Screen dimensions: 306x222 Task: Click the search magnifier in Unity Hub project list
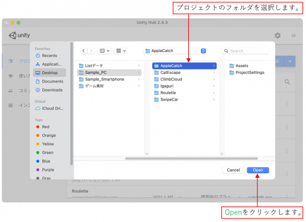[287, 82]
